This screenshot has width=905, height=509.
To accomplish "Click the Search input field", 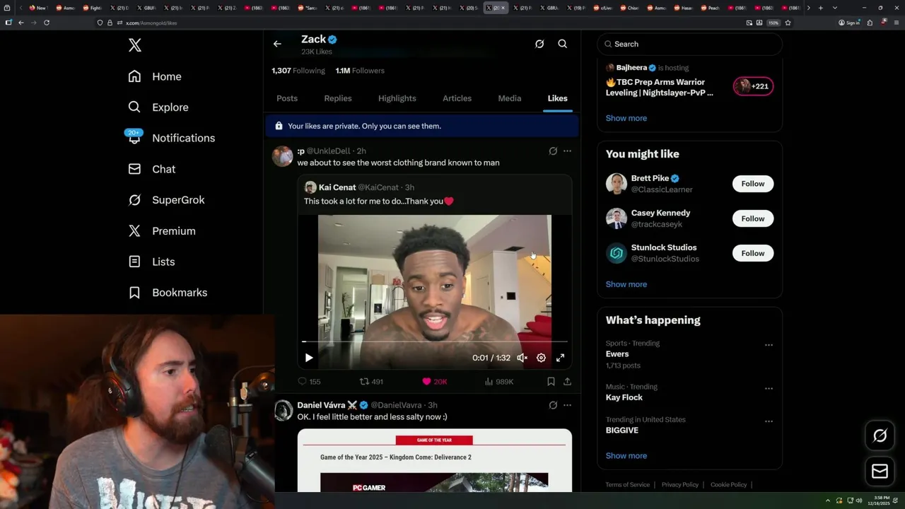I will click(690, 44).
